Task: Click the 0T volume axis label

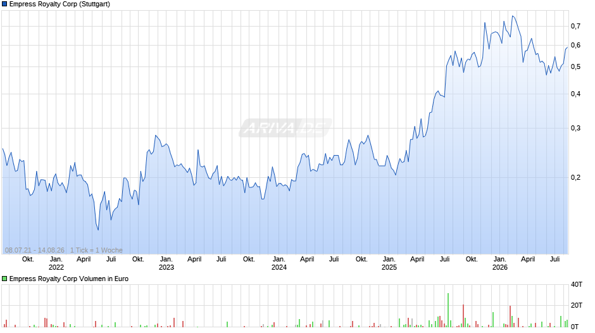Action: [575, 327]
